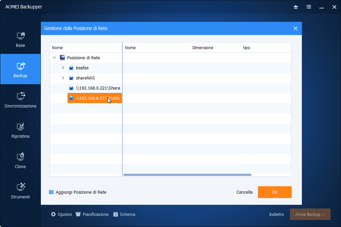Image resolution: width=341 pixels, height=227 pixels.
Task: Collapse the Posizione di Rete tree node
Action: click(x=54, y=58)
